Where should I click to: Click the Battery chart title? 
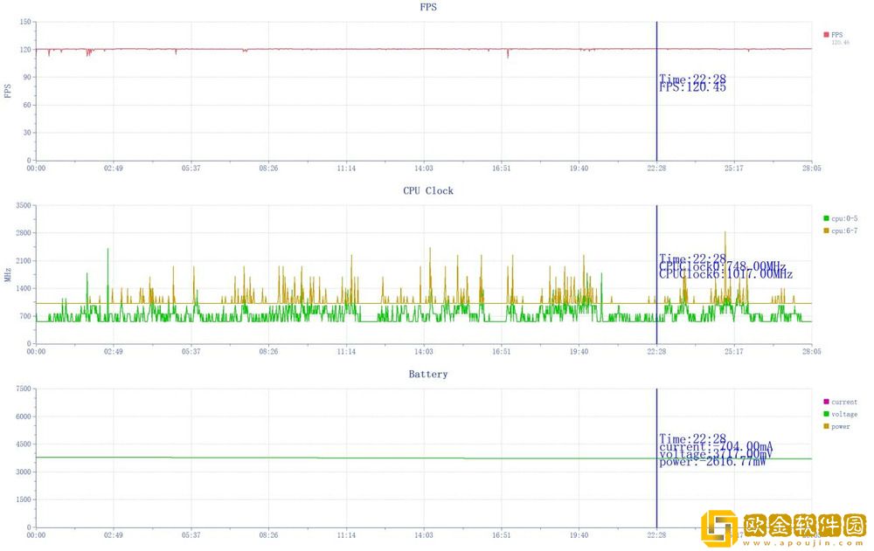(427, 374)
